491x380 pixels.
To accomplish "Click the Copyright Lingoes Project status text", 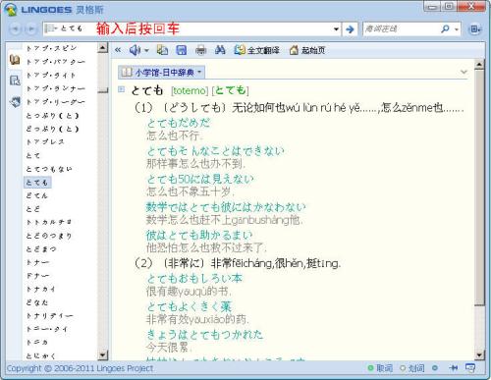I will (80, 368).
